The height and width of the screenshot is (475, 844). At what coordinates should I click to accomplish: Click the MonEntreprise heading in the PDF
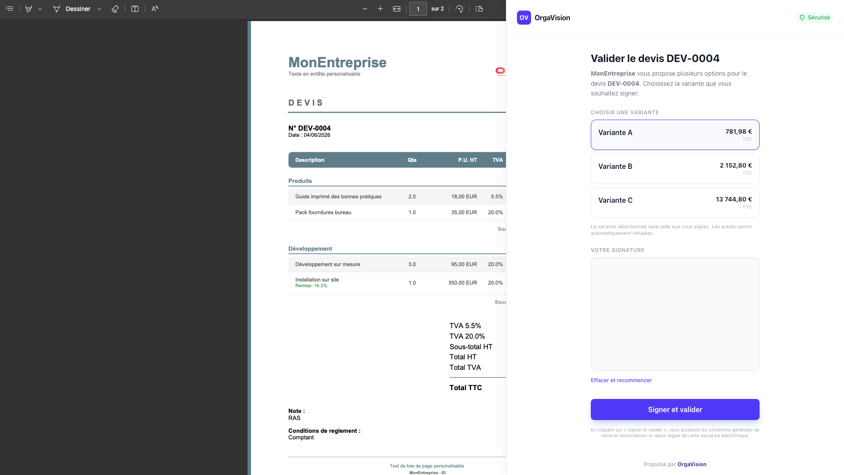pos(337,62)
